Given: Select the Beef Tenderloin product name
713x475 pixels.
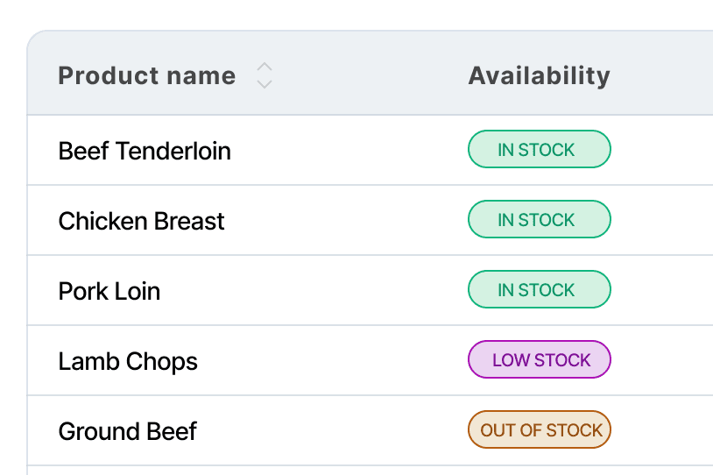Looking at the screenshot, I should pyautogui.click(x=145, y=151).
